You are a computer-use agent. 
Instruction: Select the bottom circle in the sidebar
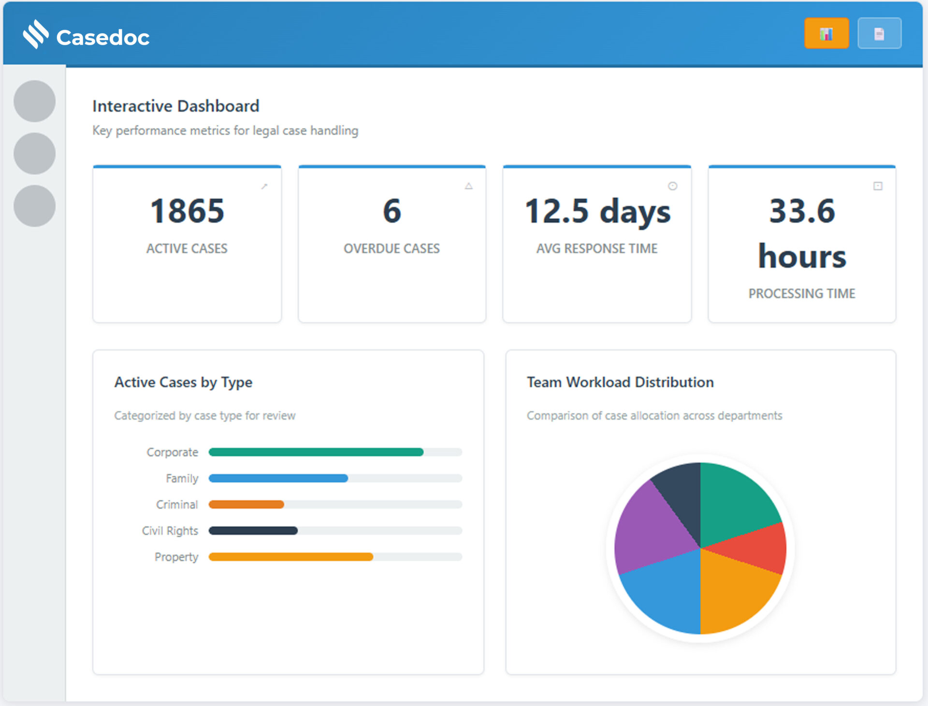34,206
